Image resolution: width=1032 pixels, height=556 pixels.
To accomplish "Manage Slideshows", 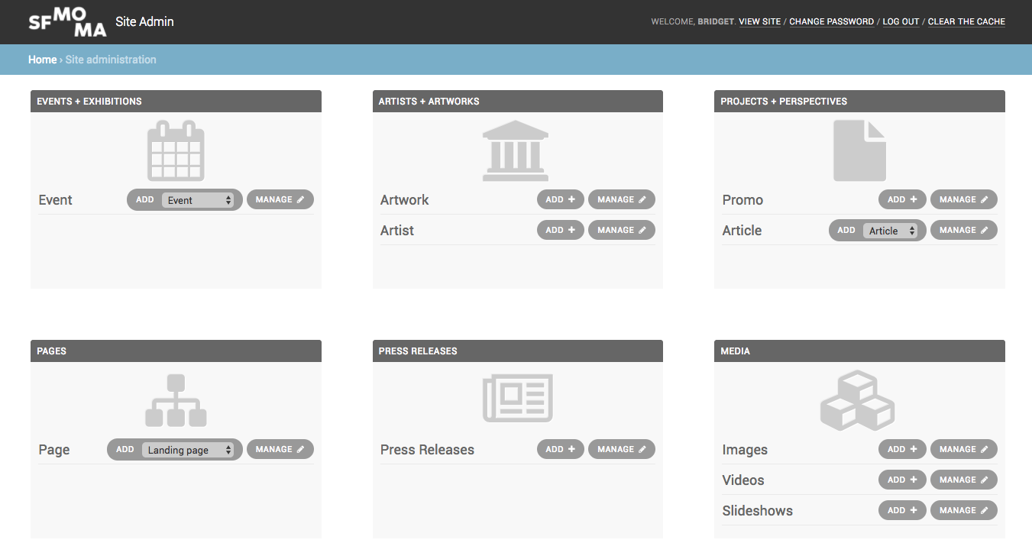I will click(964, 511).
